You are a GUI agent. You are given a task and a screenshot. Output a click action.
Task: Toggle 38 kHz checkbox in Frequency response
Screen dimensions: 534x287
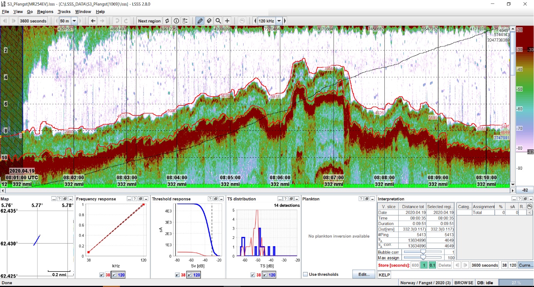(102, 275)
